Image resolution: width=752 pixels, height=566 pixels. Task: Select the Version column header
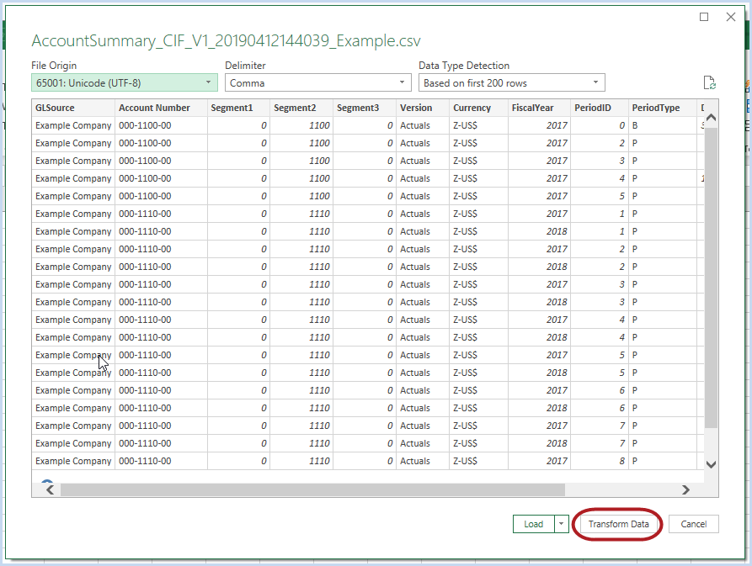(x=423, y=108)
